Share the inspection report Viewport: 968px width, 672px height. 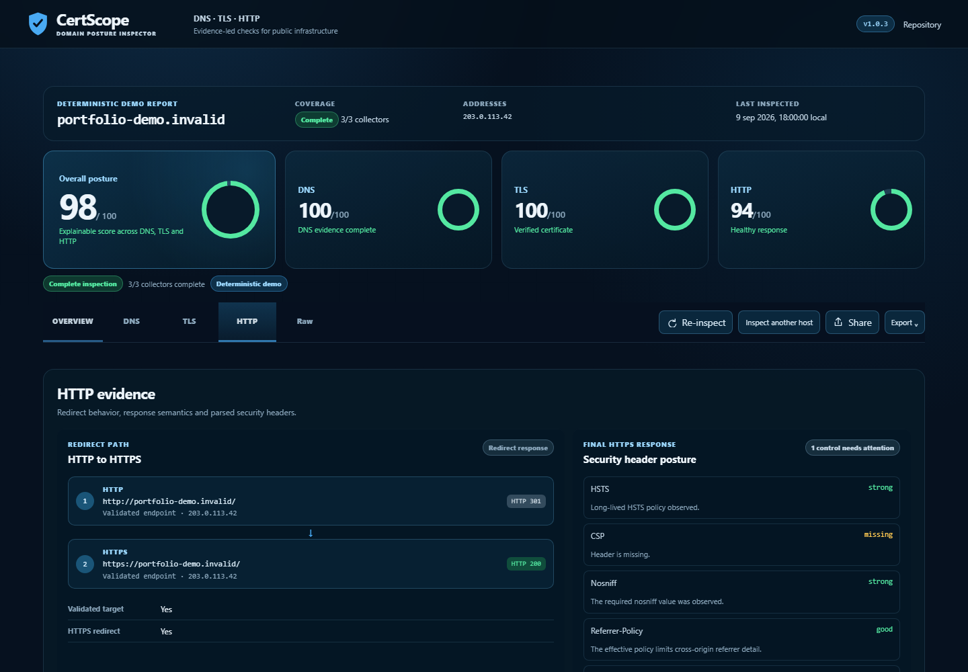(x=852, y=323)
